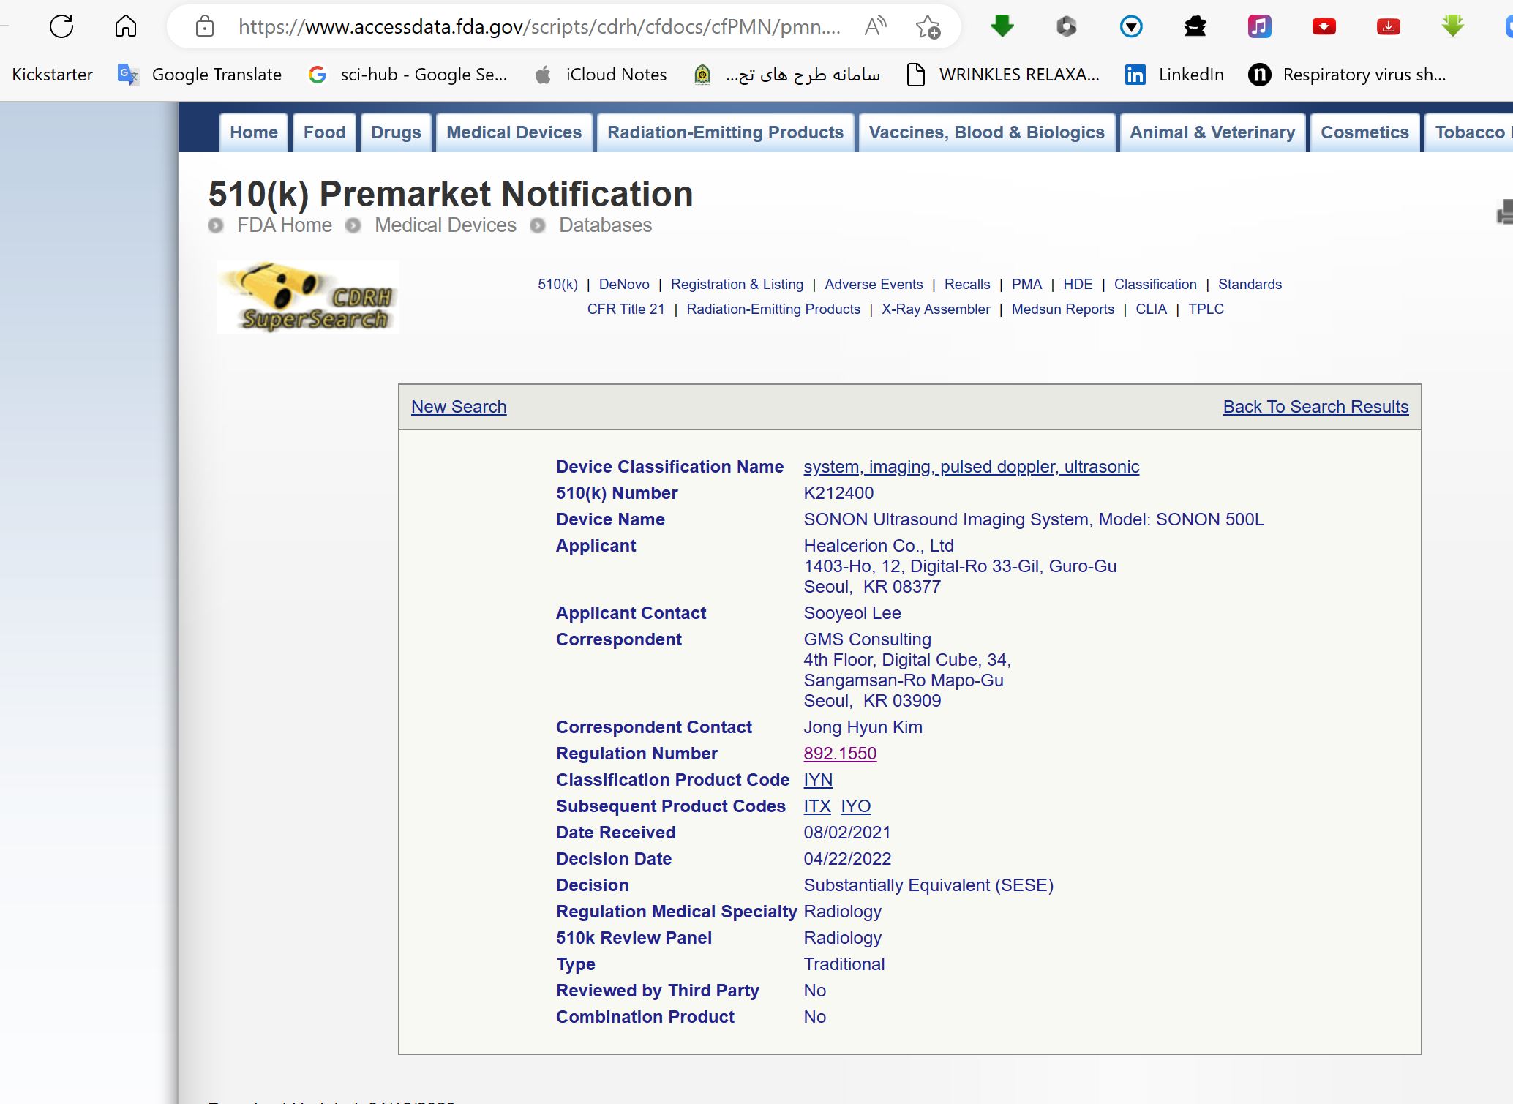
Task: Open the light green double-arrow download extension
Action: (1452, 27)
